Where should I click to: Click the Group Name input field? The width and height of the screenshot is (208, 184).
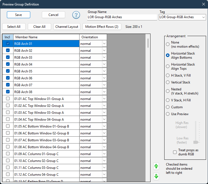122,17
